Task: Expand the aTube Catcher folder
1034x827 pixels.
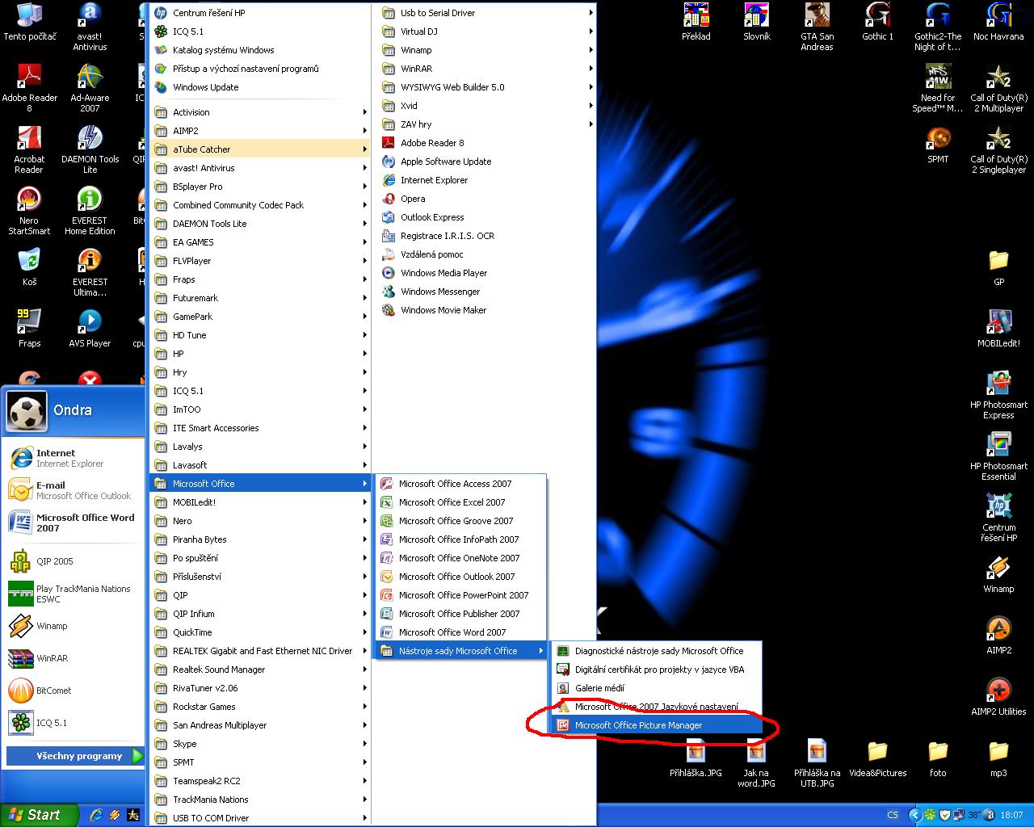Action: [260, 149]
